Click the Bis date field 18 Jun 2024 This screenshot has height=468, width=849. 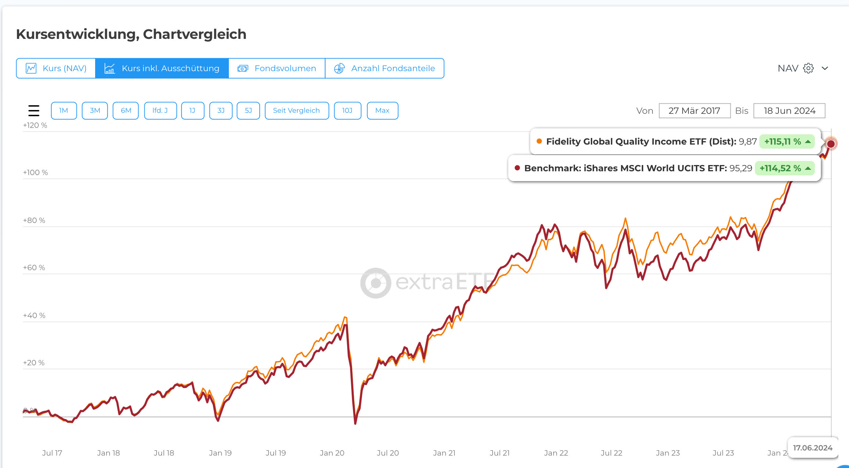pyautogui.click(x=789, y=111)
